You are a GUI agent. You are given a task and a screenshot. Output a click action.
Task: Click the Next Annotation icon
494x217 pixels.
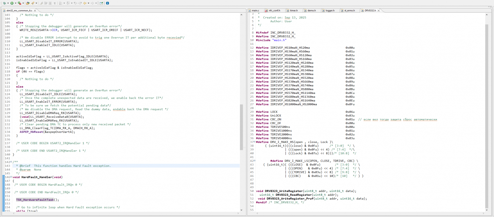click(x=60, y=3)
